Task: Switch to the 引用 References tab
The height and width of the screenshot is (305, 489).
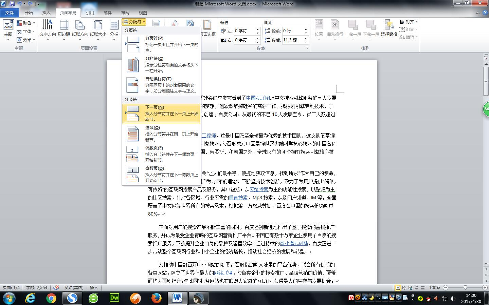Action: point(90,13)
